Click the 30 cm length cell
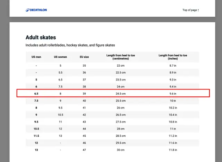The image size is (222, 162). coord(121,150)
